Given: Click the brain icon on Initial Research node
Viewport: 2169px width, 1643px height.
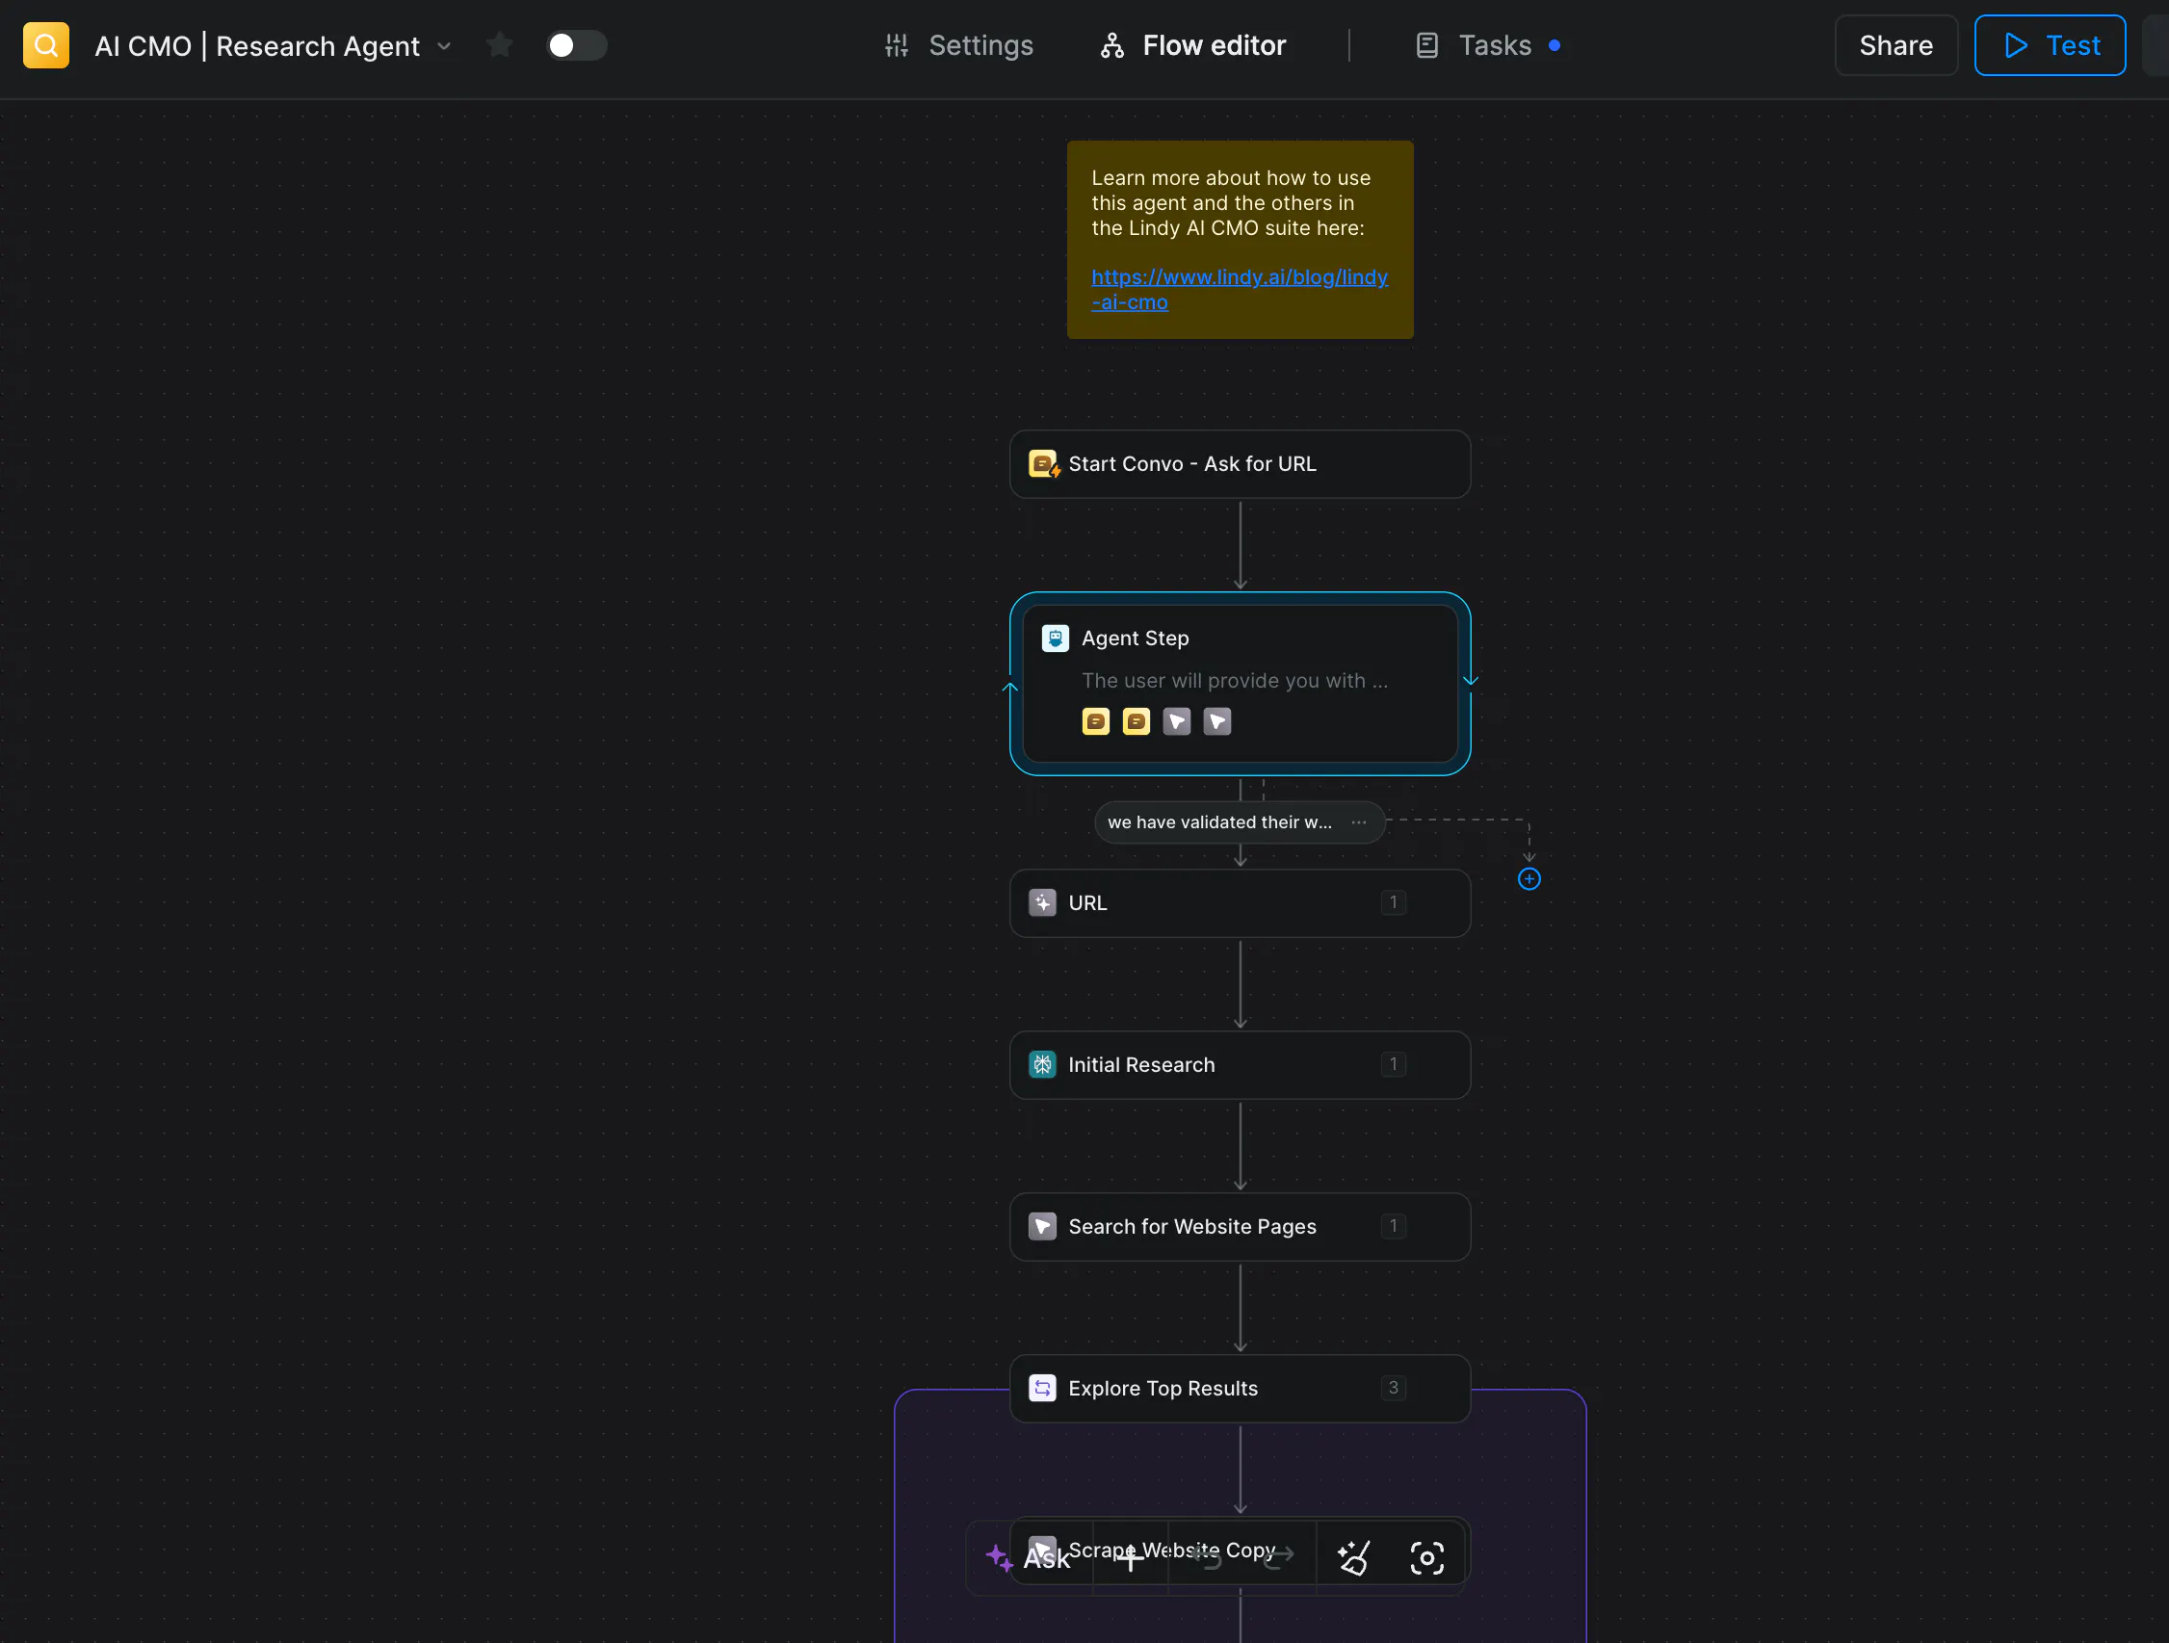Looking at the screenshot, I should tap(1042, 1064).
